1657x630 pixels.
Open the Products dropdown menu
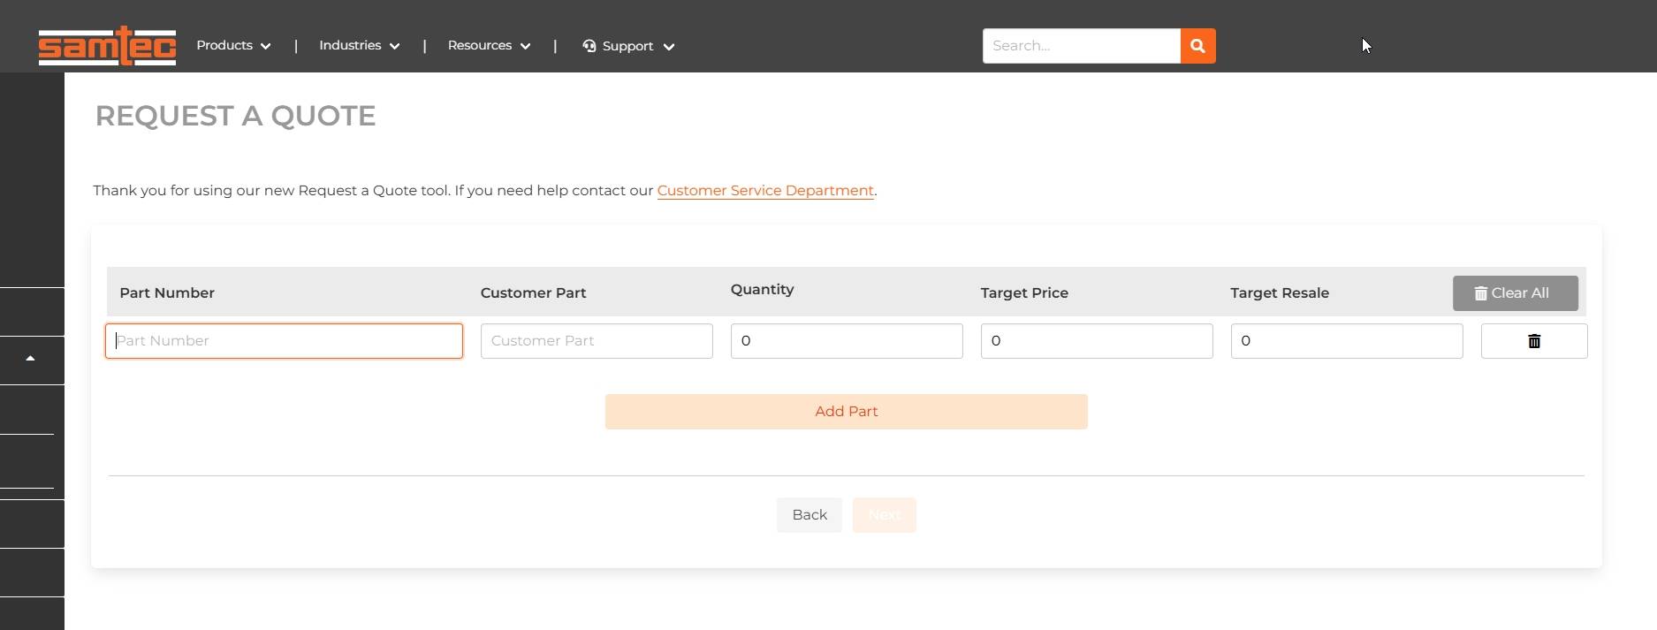(233, 46)
